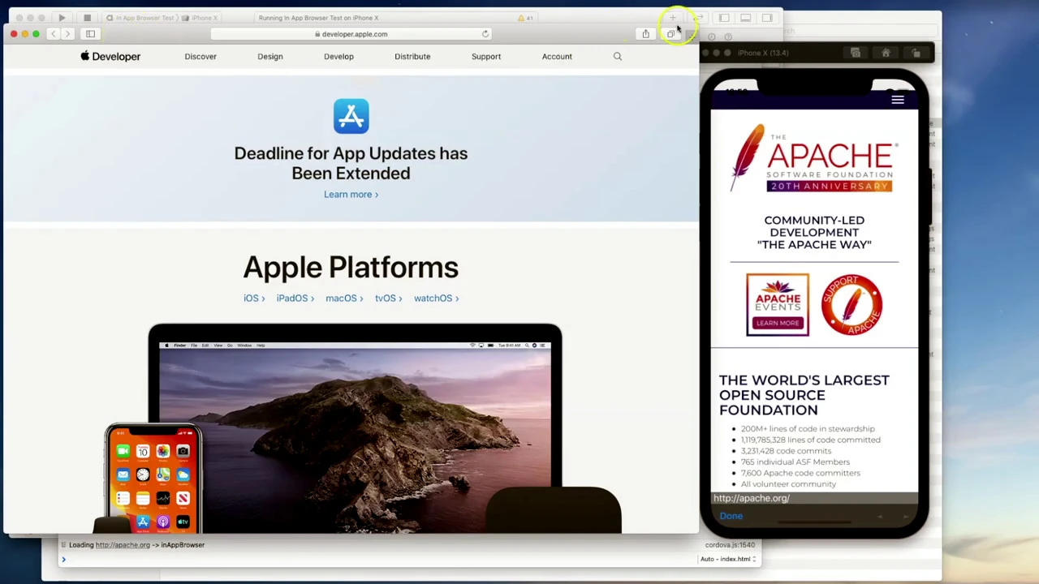Open the Develop menu item
1039x584 pixels.
click(x=338, y=57)
